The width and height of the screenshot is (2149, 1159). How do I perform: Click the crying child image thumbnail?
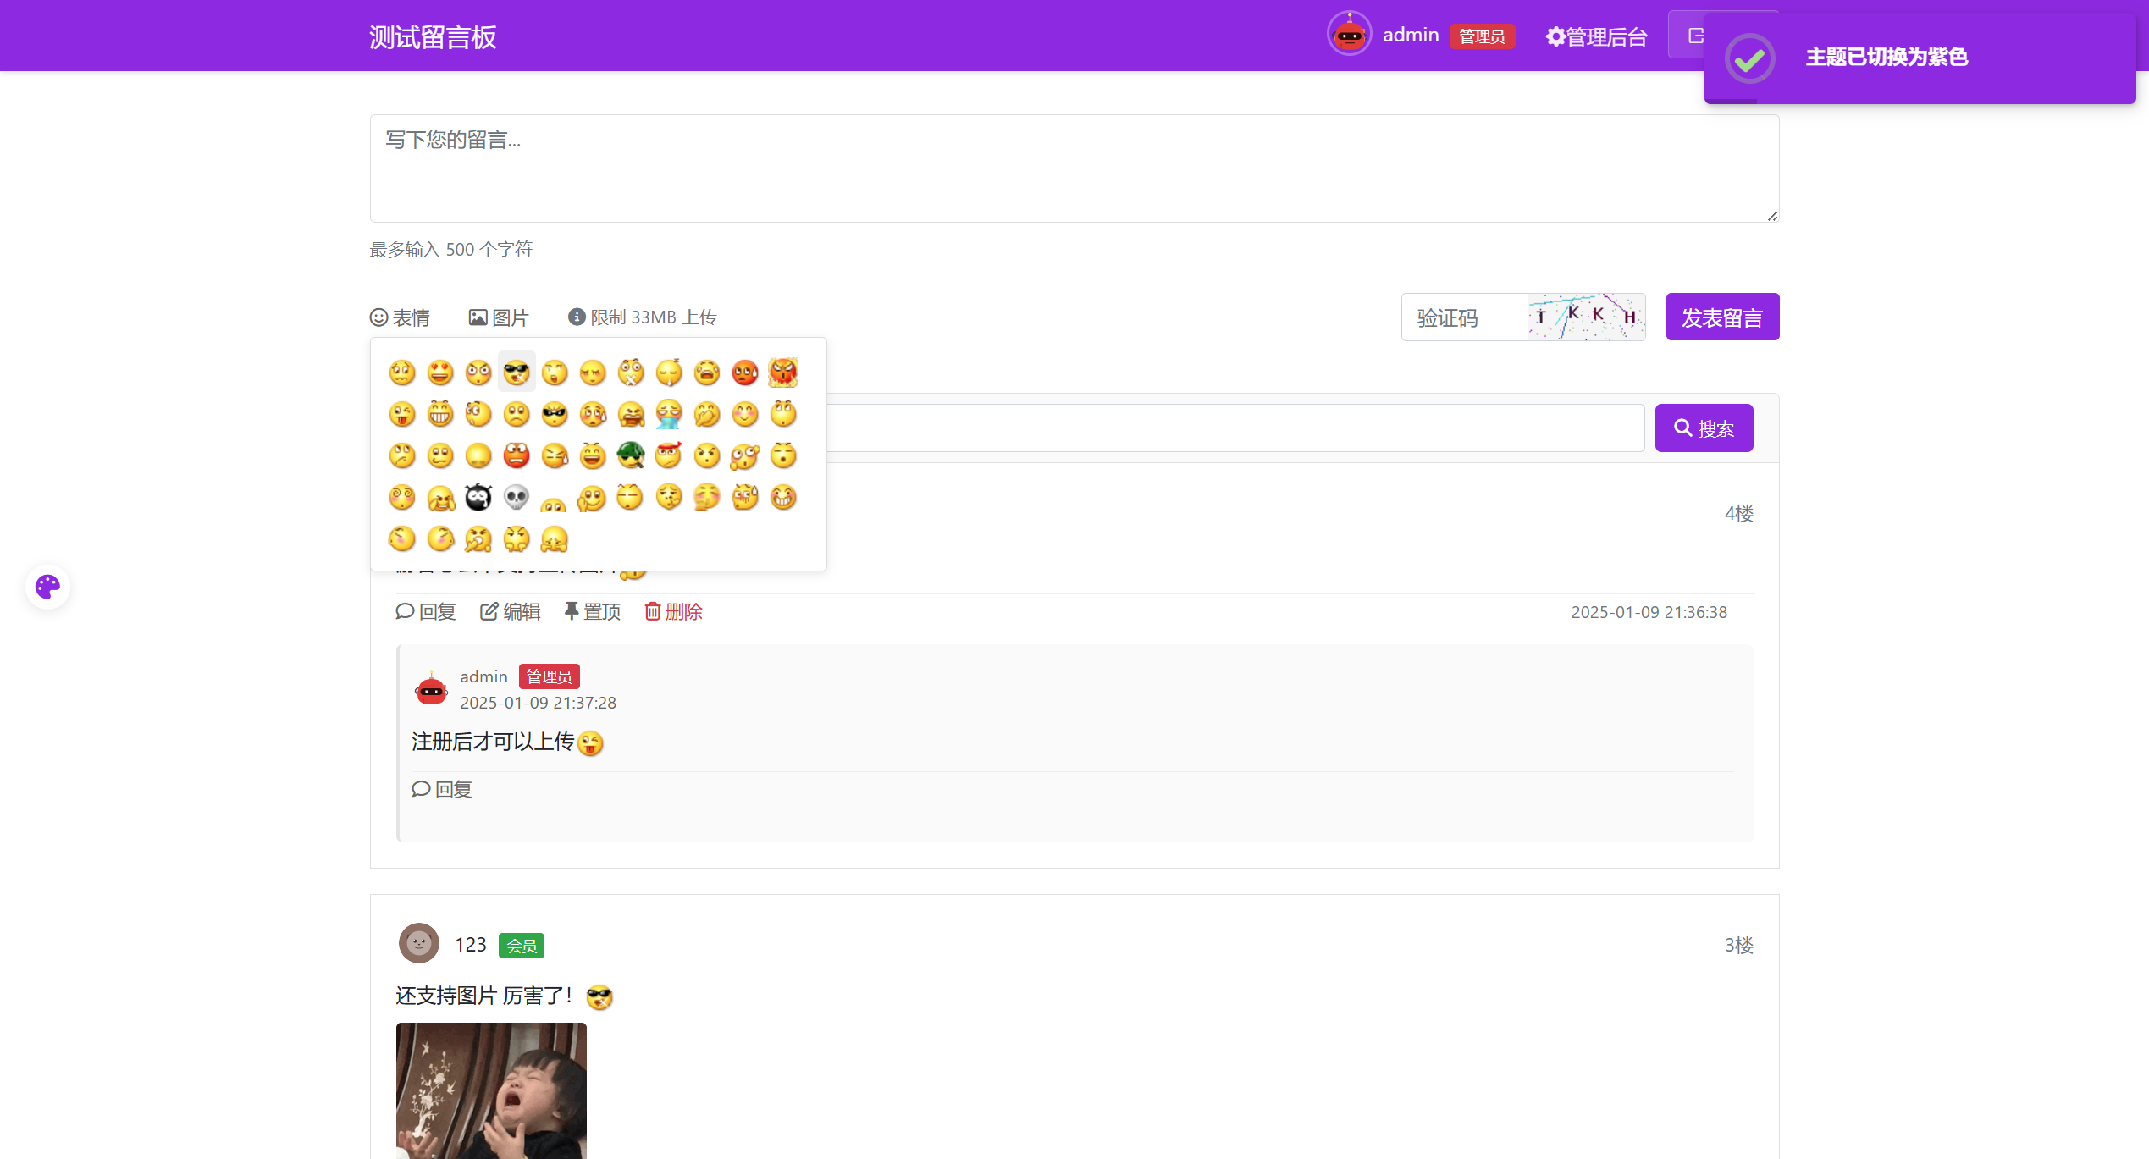[x=490, y=1092]
